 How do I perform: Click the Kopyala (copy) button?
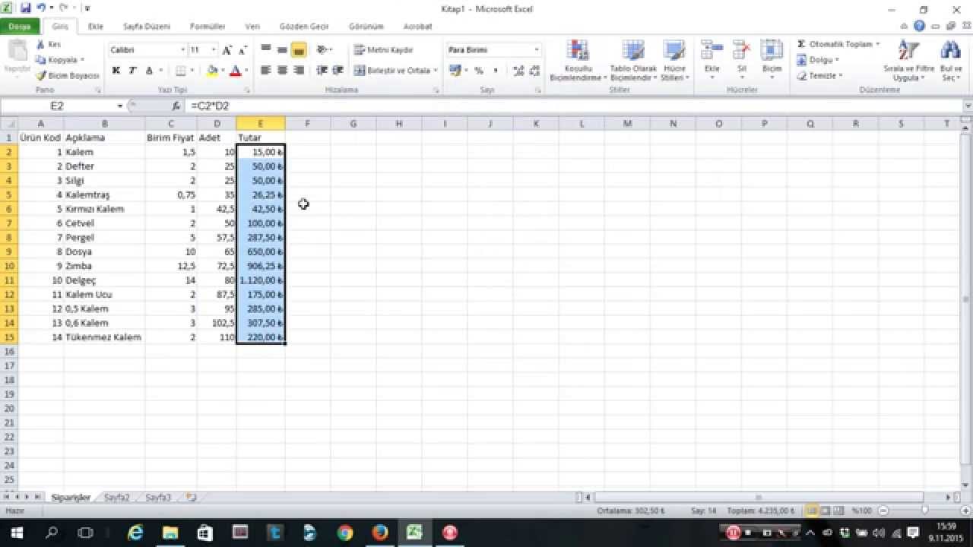(x=59, y=59)
